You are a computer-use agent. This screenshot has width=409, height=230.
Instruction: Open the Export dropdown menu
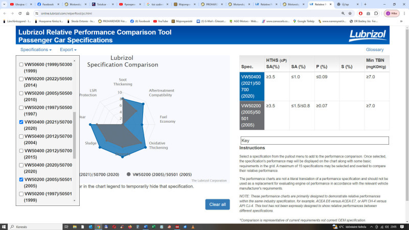[x=68, y=50]
